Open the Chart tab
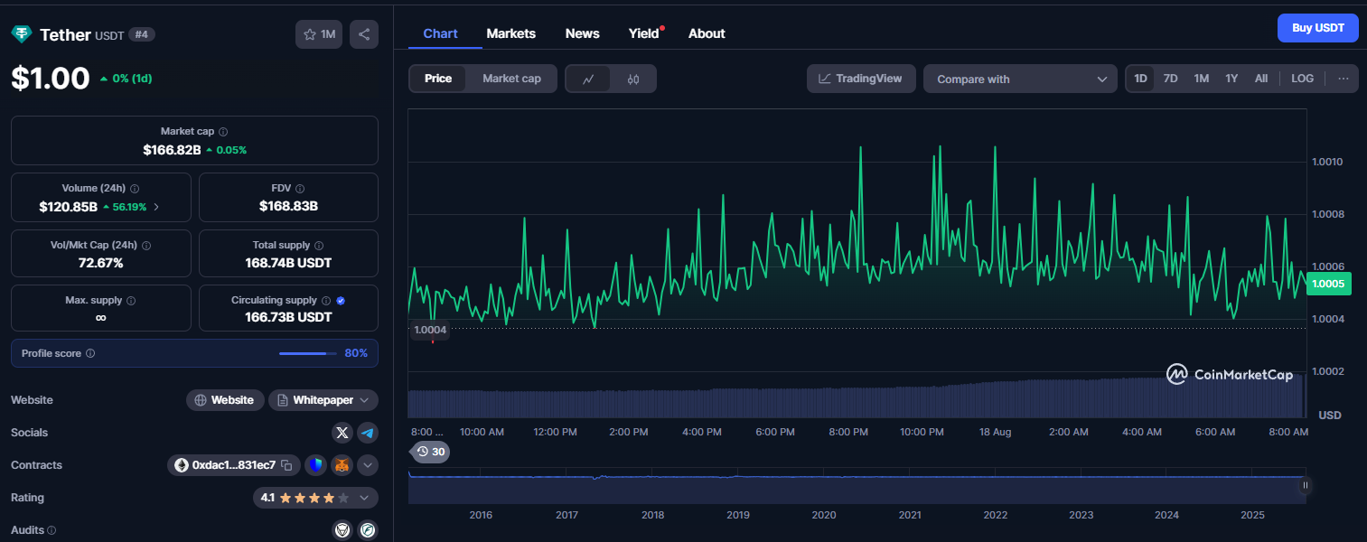The height and width of the screenshot is (542, 1367). tap(440, 33)
